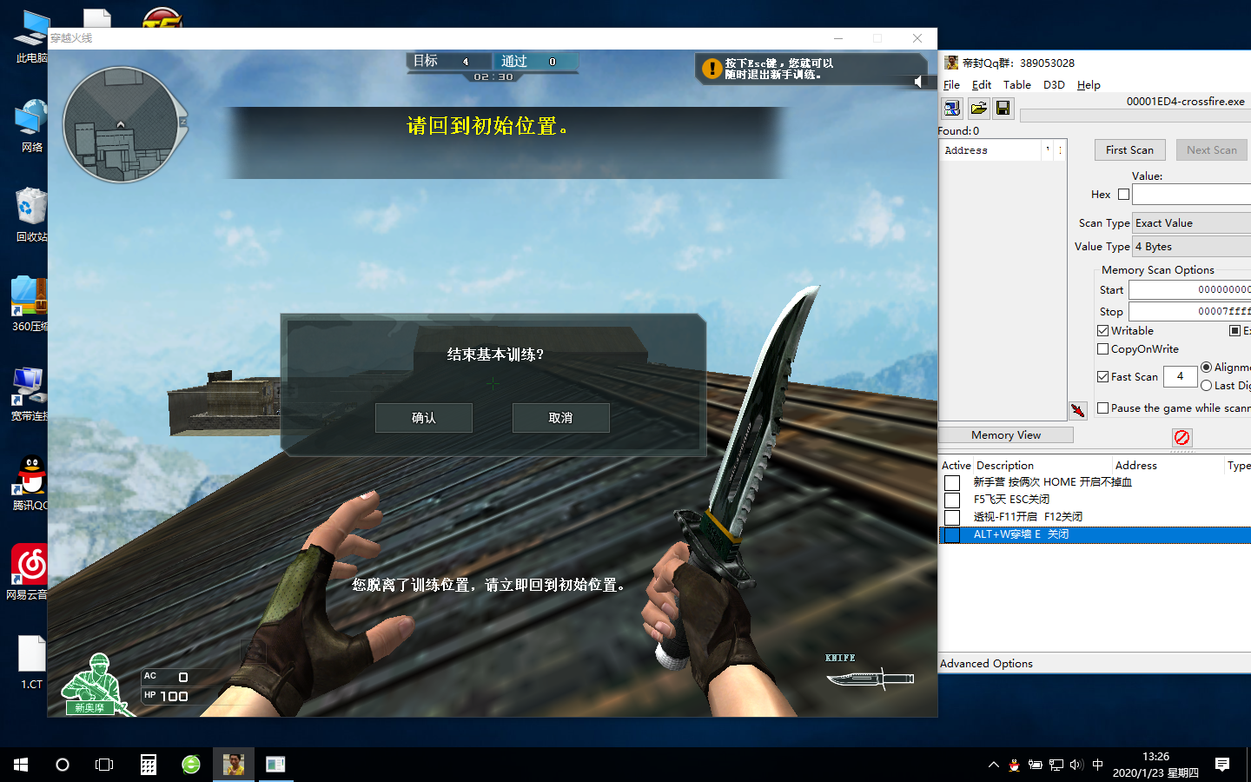Open the Tencent QQ desktop icon
This screenshot has height=782, width=1251.
pyautogui.click(x=31, y=482)
